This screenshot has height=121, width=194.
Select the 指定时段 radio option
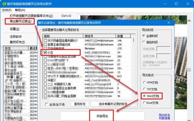pos(144,42)
